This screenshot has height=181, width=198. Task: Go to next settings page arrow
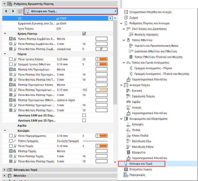[13, 11]
